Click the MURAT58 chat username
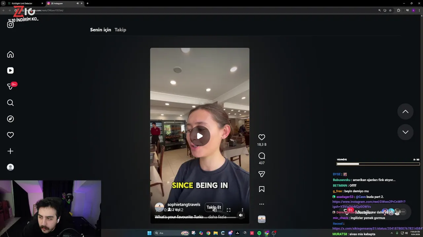Image resolution: width=423 pixels, height=237 pixels. point(340,234)
